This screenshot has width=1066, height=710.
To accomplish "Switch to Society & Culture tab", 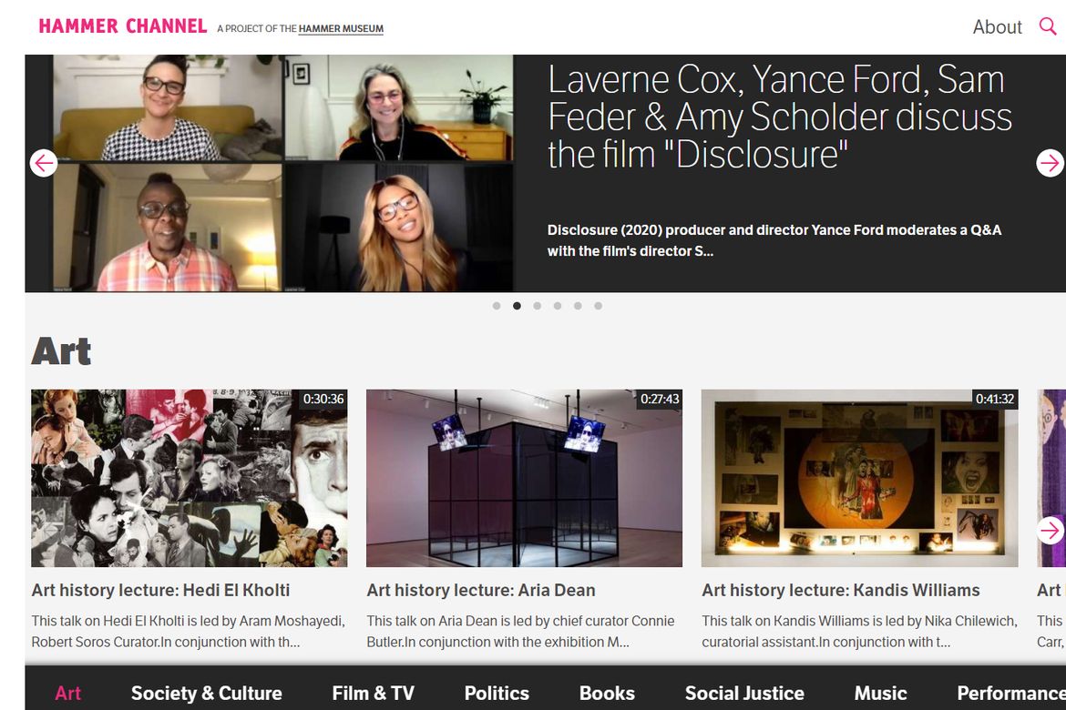I will 207,693.
